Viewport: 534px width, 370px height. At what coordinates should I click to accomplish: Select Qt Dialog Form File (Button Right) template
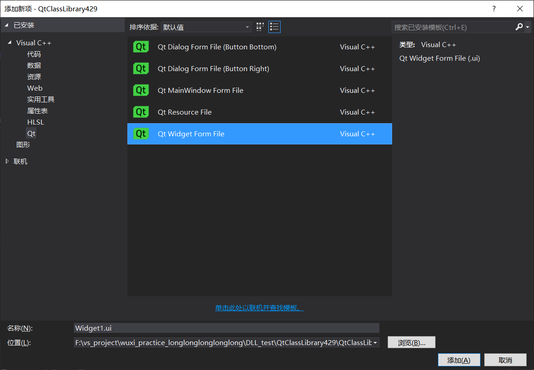259,69
